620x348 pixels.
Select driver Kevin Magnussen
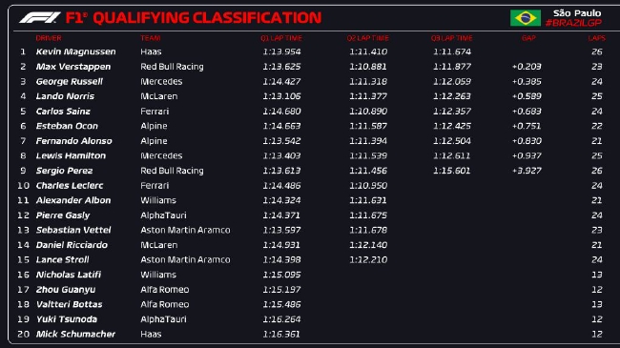[x=76, y=51]
